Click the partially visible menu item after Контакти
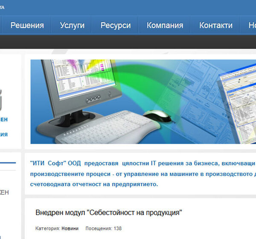The height and width of the screenshot is (239, 256). 252,25
